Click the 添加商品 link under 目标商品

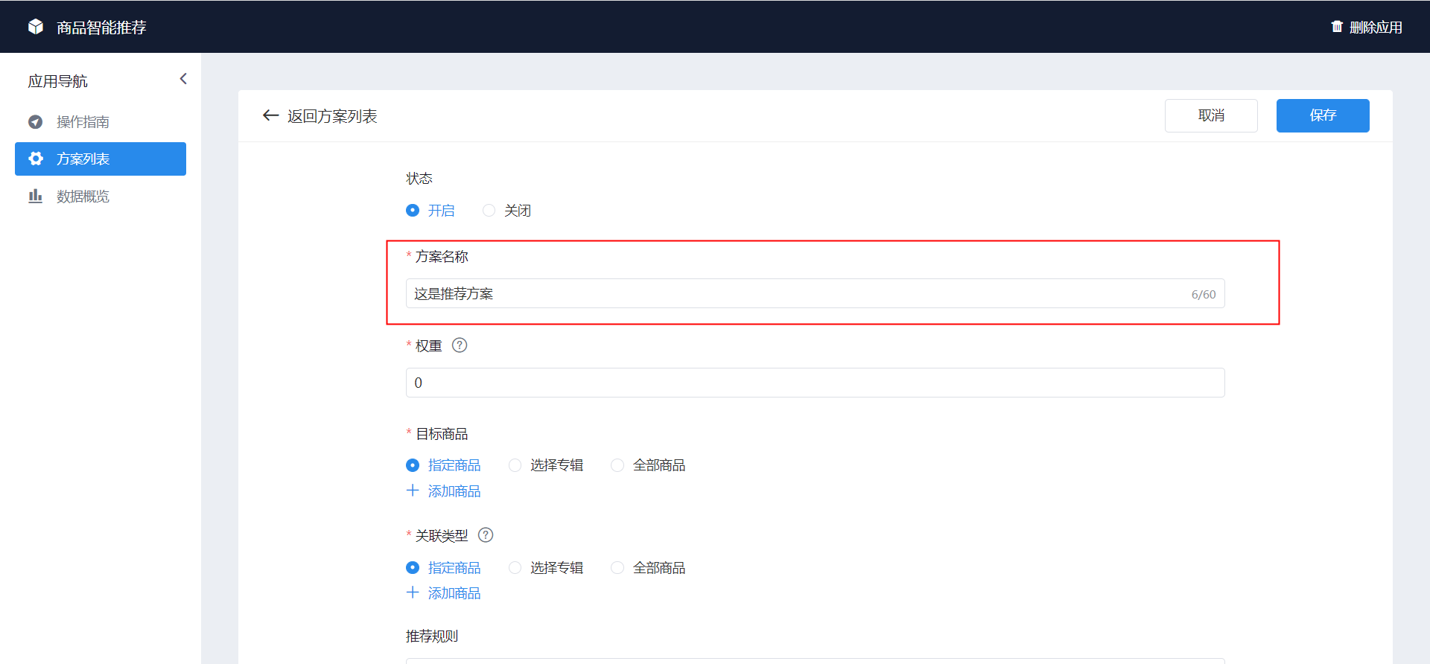coord(454,491)
